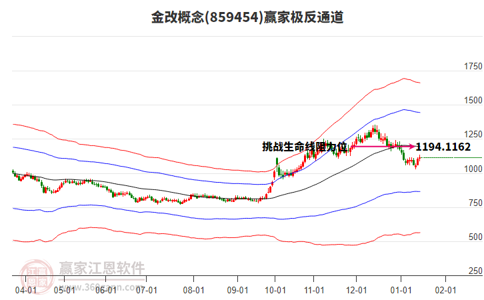Click the x-axis date 08-01
Viewport: 484px width, 300px height.
pos(193,290)
